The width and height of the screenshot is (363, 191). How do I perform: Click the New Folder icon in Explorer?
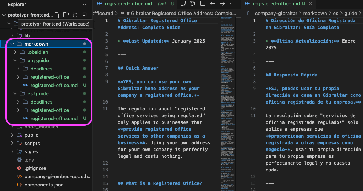pos(66,15)
